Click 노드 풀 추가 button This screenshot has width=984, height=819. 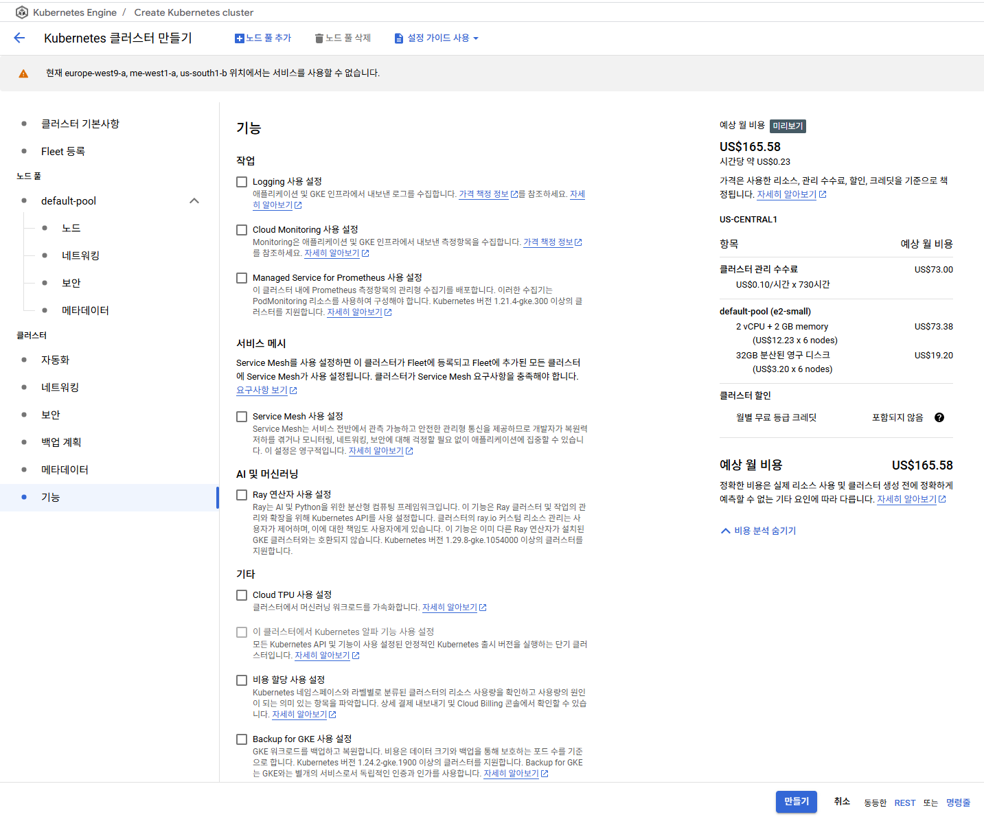(263, 38)
